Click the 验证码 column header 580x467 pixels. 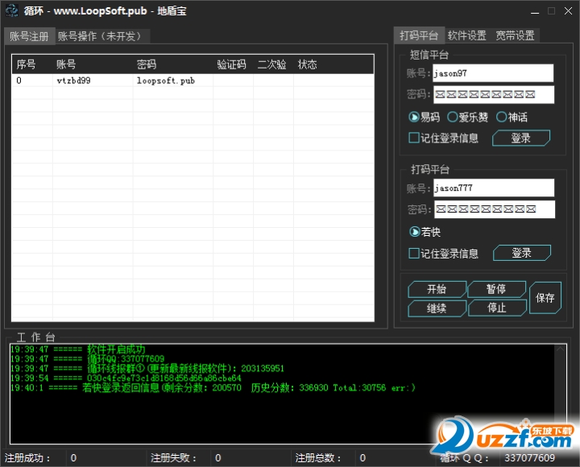click(x=233, y=64)
